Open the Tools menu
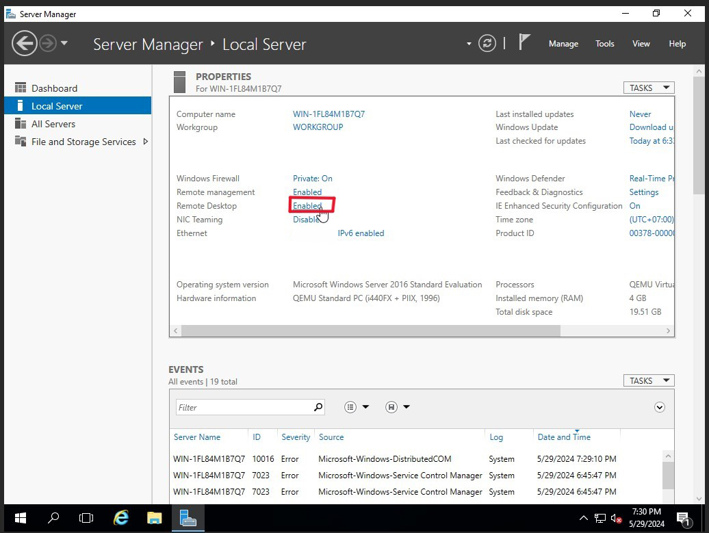The image size is (709, 533). tap(604, 43)
